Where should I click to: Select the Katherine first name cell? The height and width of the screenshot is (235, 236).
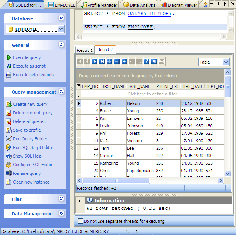point(113,163)
